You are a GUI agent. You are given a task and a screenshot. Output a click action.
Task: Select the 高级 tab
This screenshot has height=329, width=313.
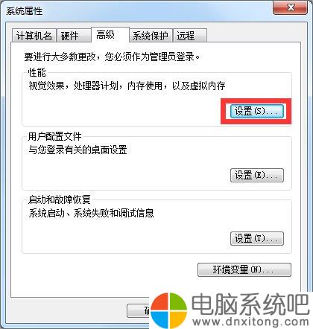tap(110, 35)
